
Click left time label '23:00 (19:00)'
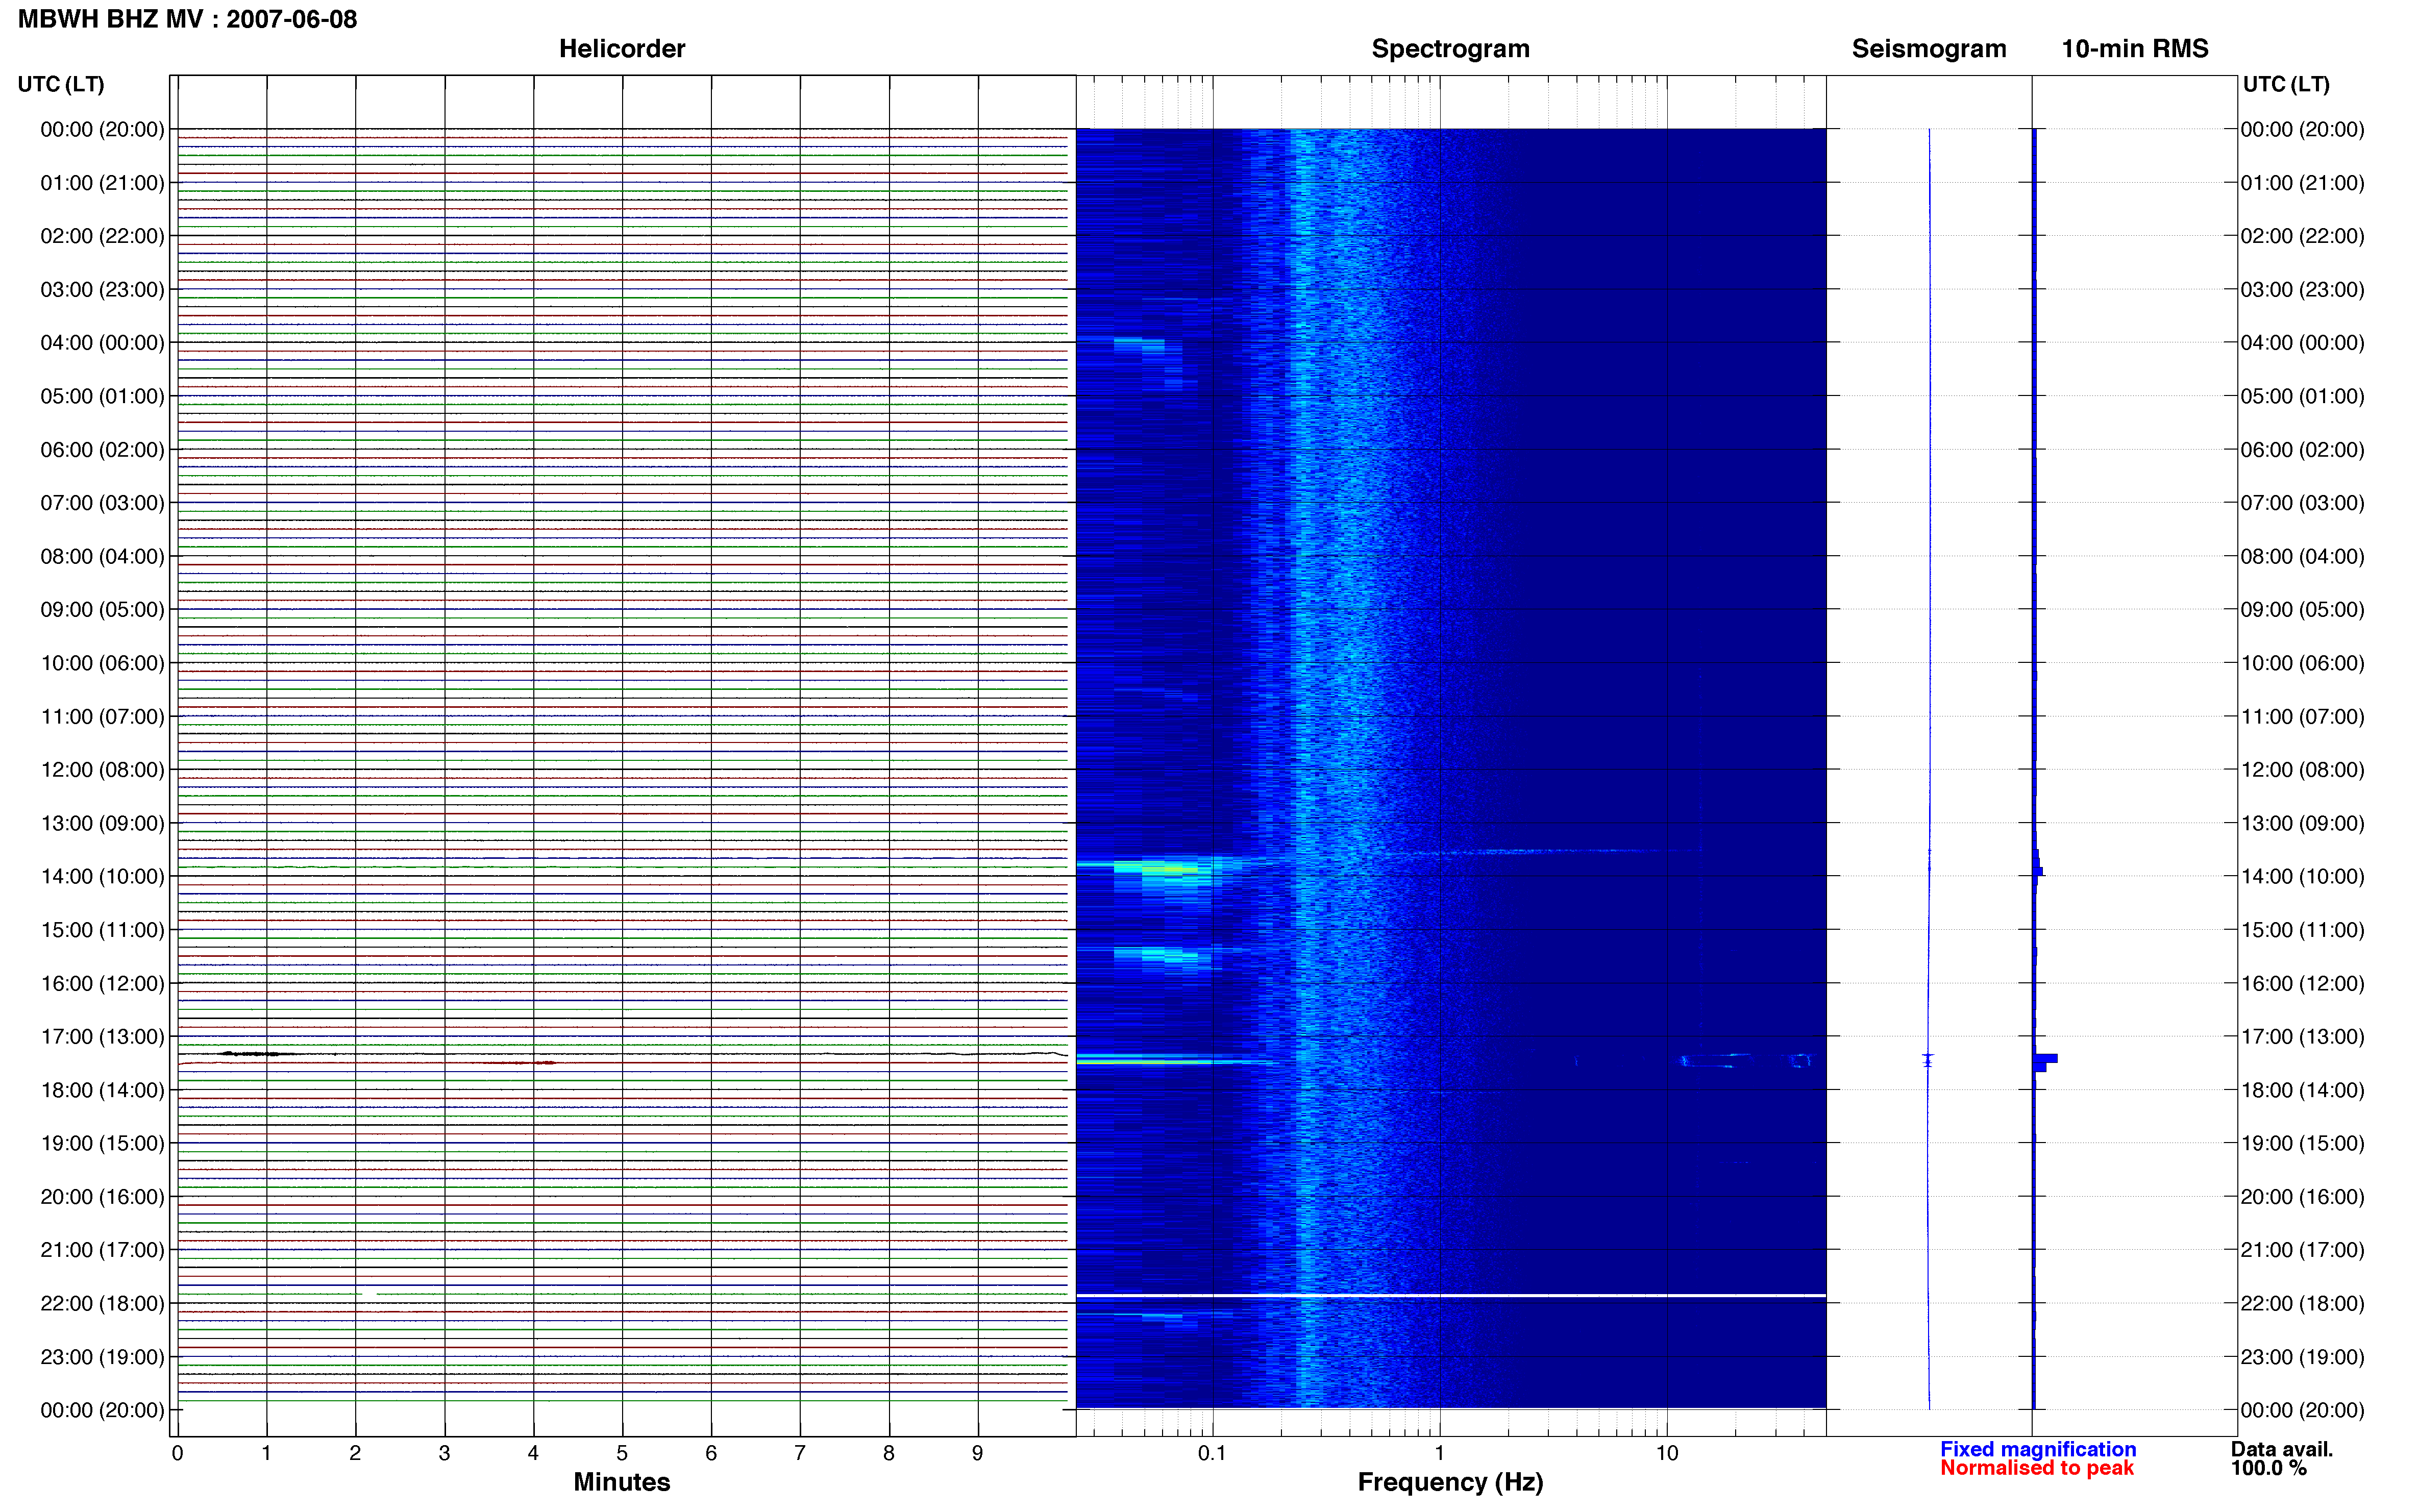[102, 1357]
